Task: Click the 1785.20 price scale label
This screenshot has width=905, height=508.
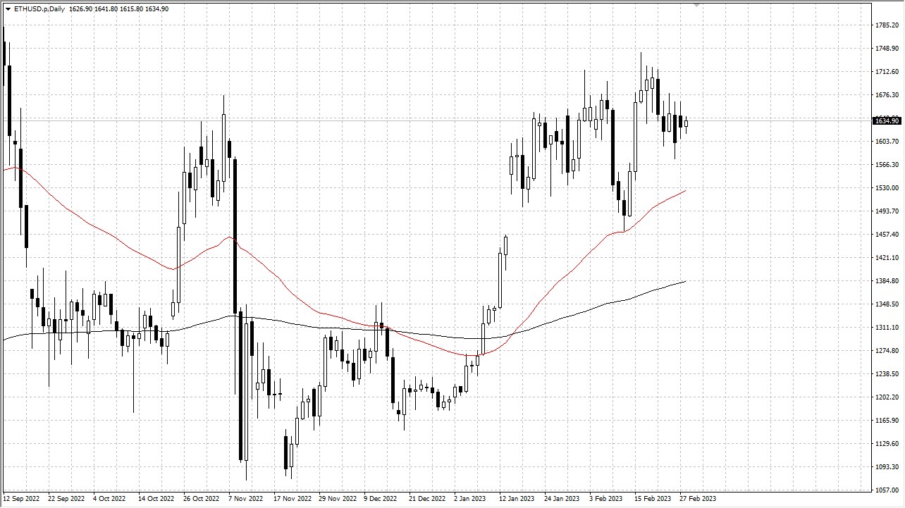Action: pyautogui.click(x=886, y=25)
